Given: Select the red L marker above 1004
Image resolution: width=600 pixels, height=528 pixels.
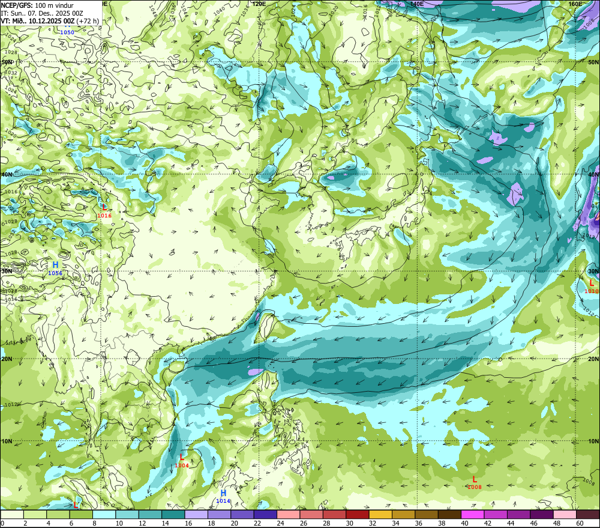Looking at the screenshot, I should (182, 457).
